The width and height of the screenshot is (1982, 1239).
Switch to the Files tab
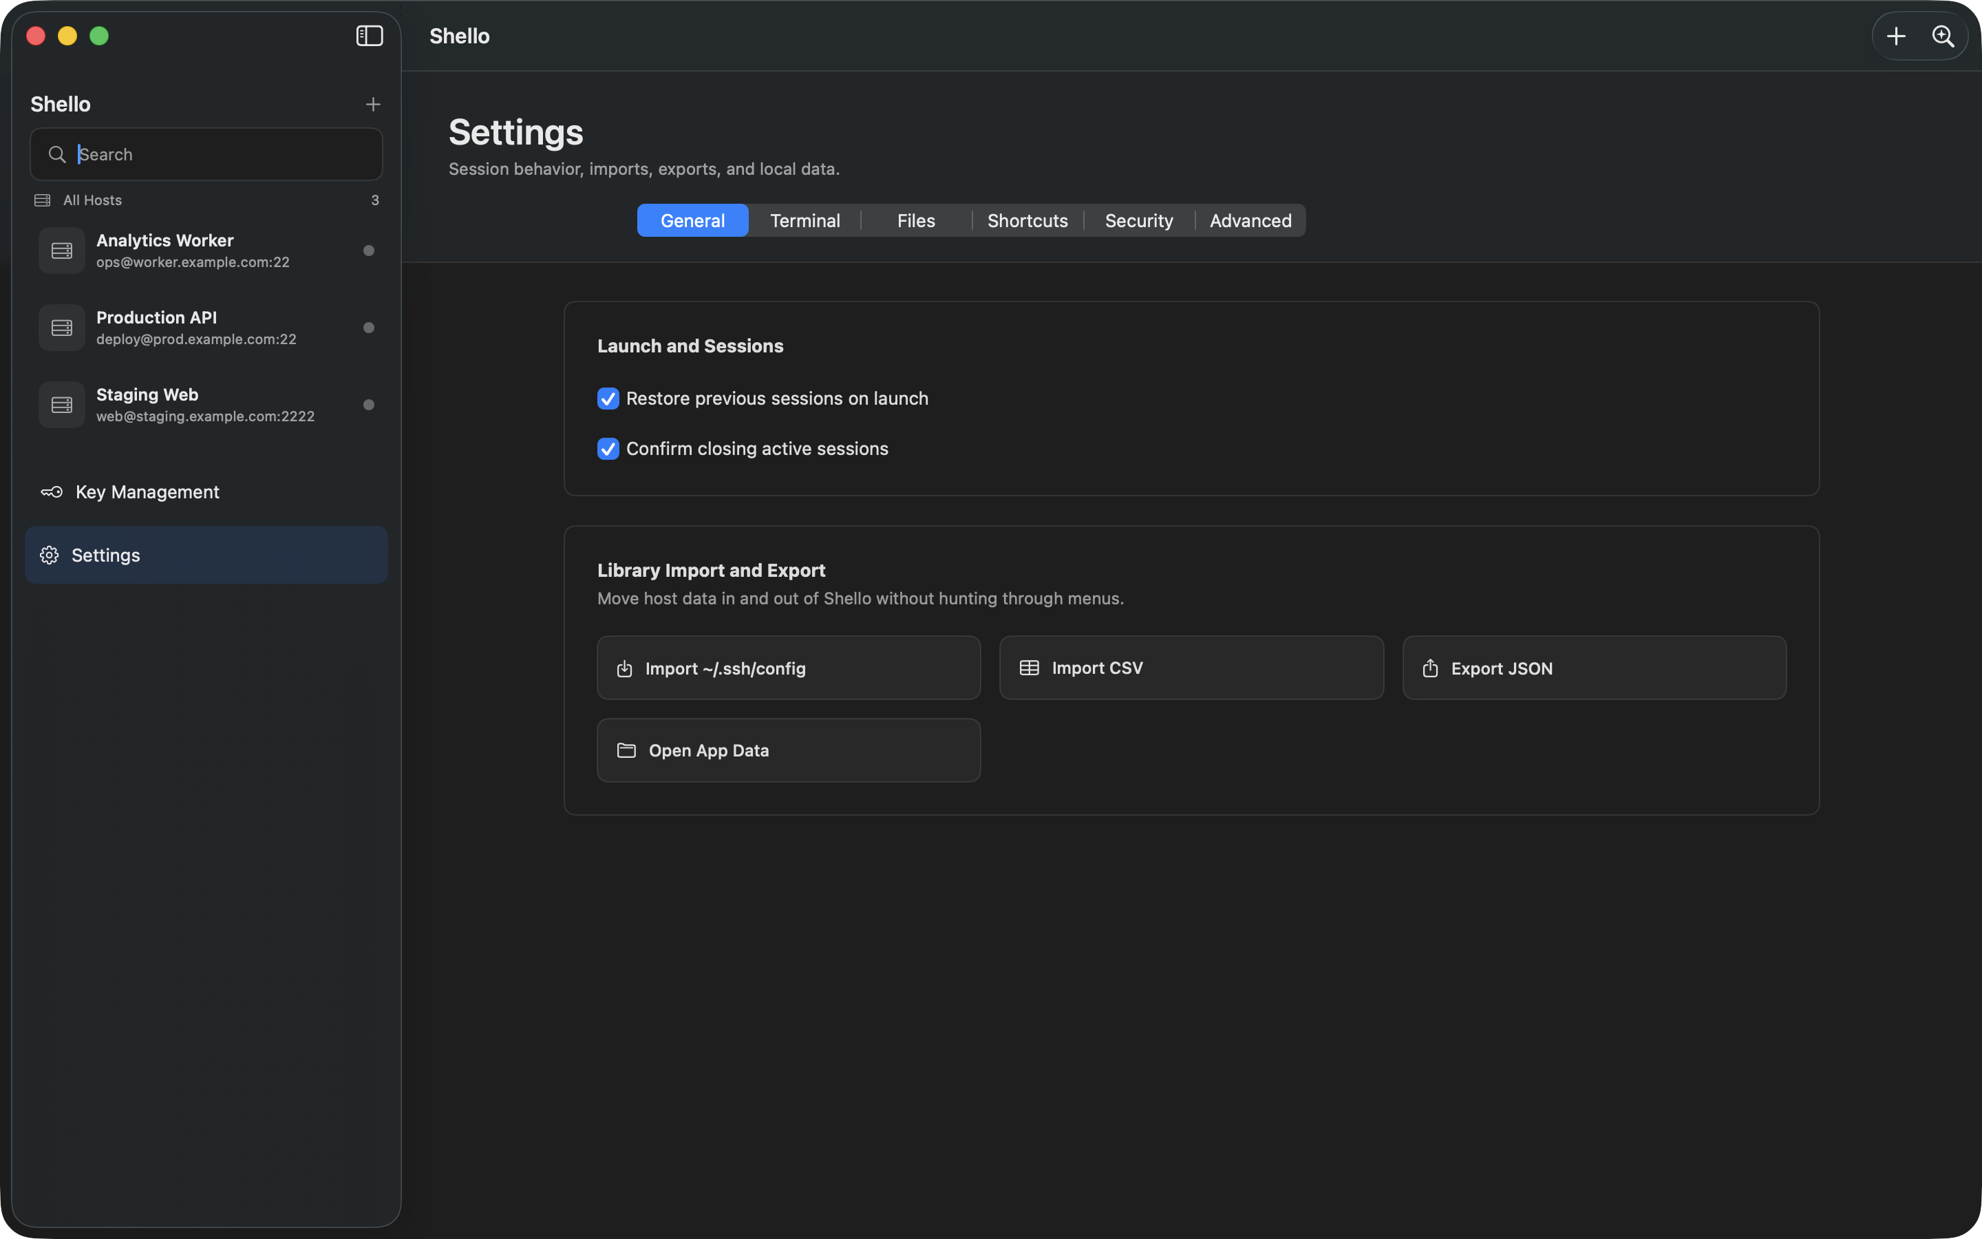[917, 220]
